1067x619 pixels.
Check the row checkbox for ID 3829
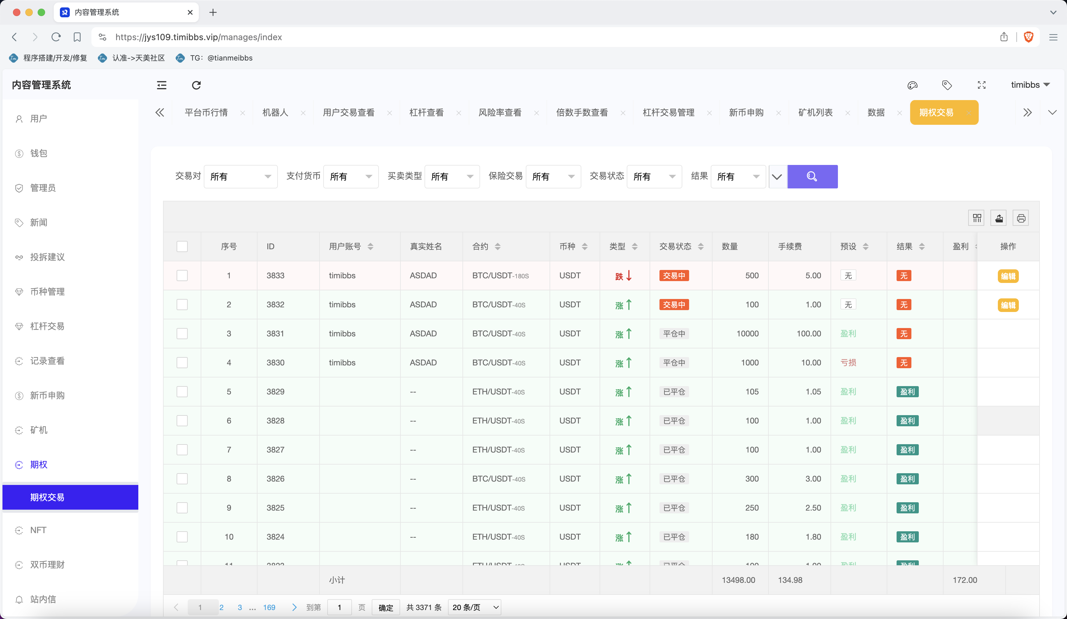(x=182, y=391)
